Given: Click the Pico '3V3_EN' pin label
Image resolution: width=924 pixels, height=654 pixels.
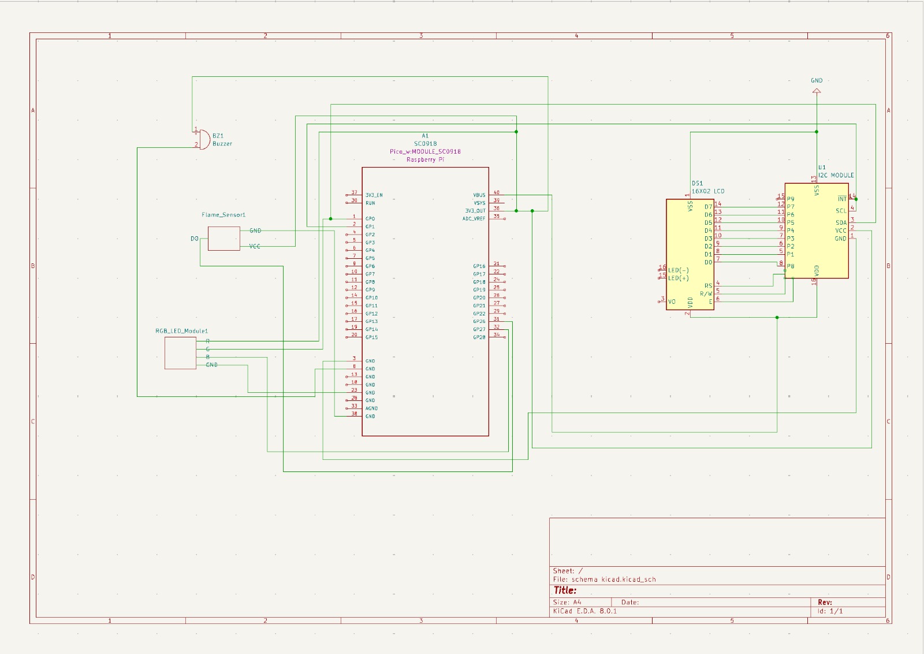Looking at the screenshot, I should [374, 195].
